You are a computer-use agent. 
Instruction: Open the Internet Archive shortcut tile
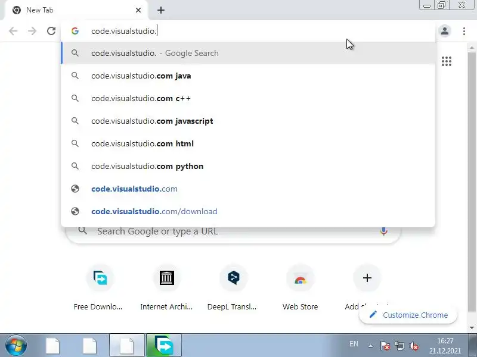click(167, 288)
